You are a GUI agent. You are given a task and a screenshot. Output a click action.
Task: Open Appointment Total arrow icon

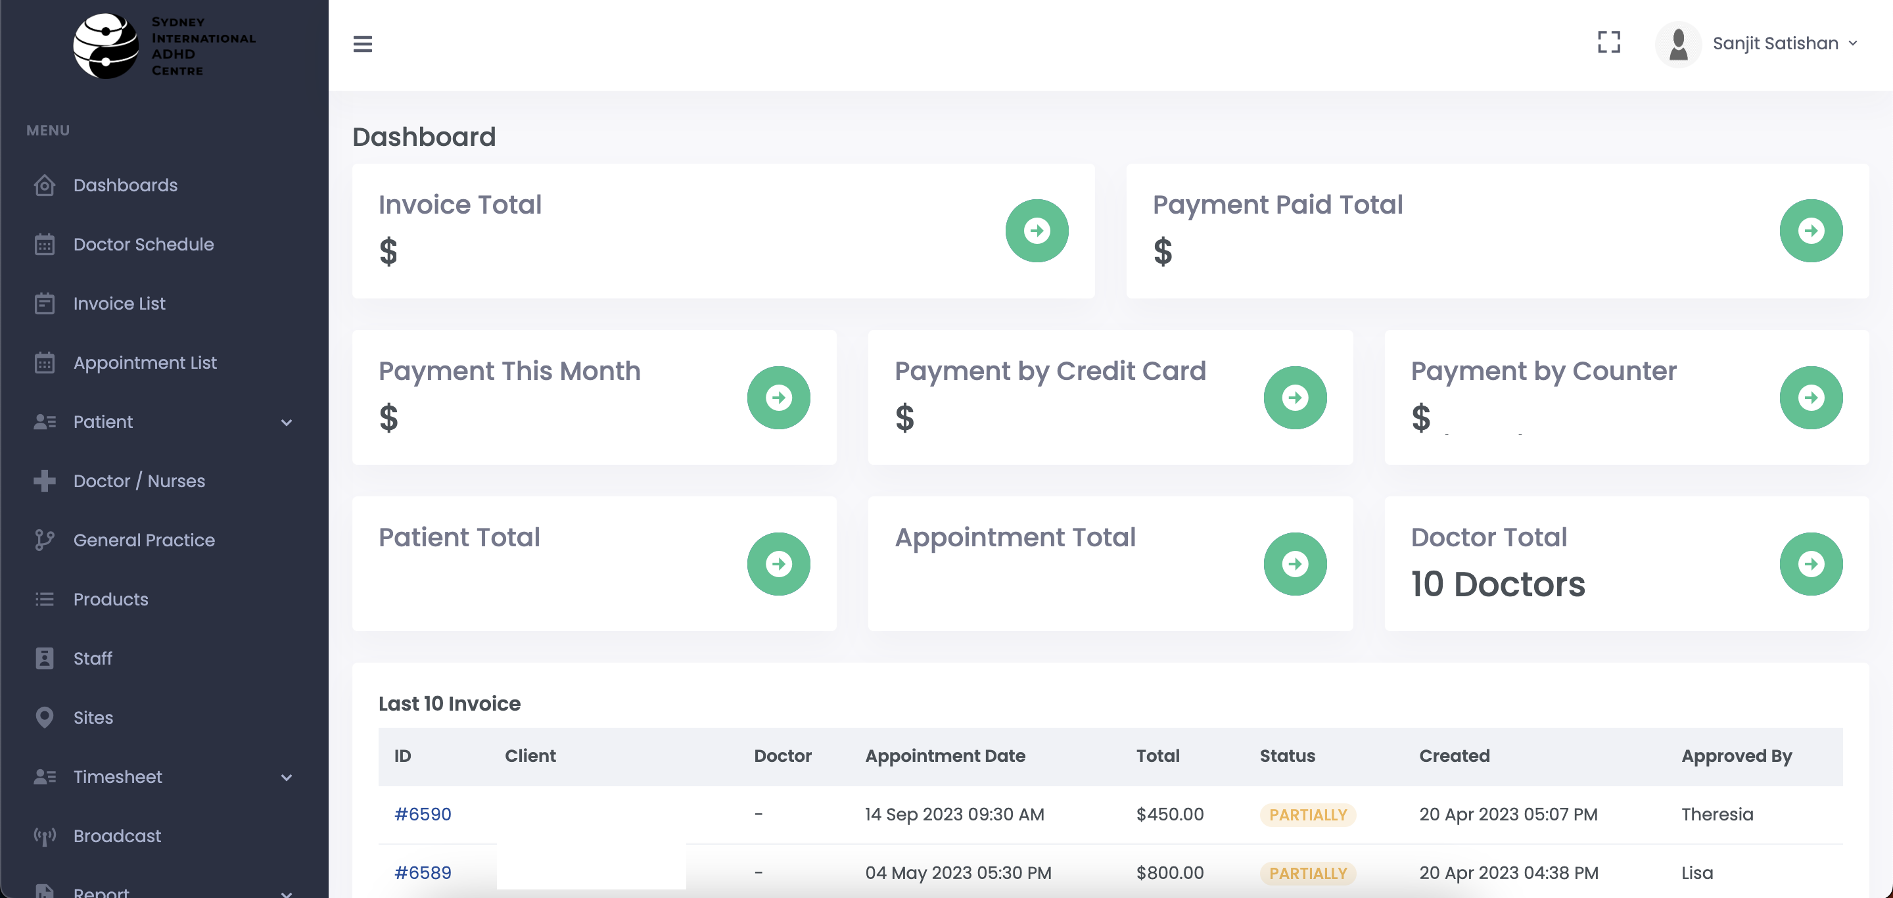pos(1294,563)
